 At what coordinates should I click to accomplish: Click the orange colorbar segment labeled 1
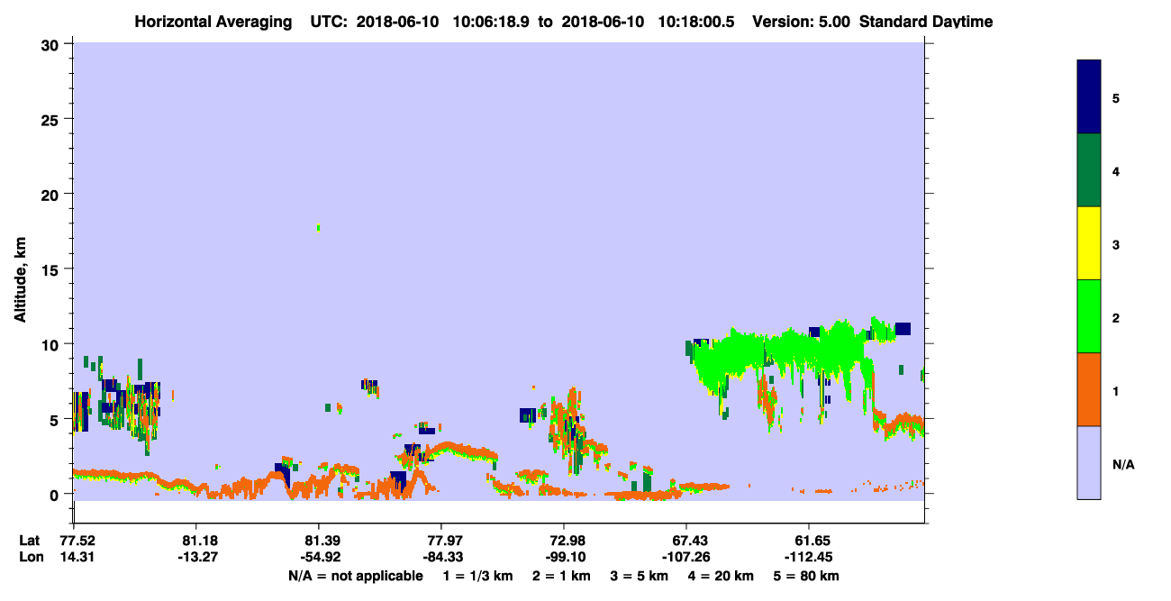(x=1089, y=389)
